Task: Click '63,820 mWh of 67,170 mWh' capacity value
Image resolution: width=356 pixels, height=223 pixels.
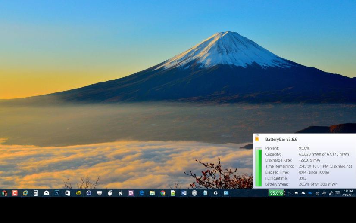Action: pos(324,154)
